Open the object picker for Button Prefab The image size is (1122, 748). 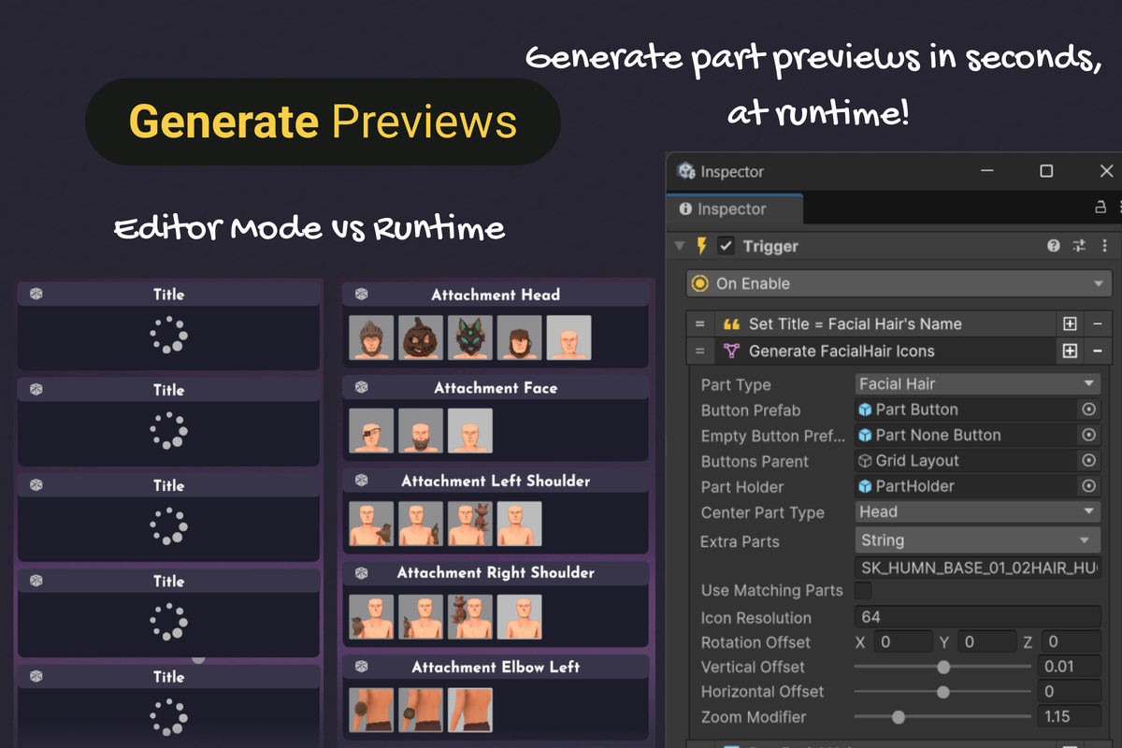pos(1086,409)
